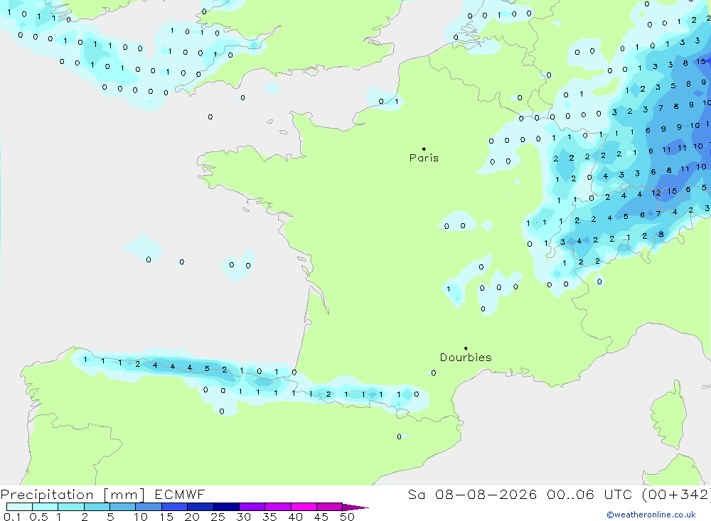Viewport: 711px width, 521px height.
Task: Click the 00..06 UTC time range text
Action: point(589,495)
